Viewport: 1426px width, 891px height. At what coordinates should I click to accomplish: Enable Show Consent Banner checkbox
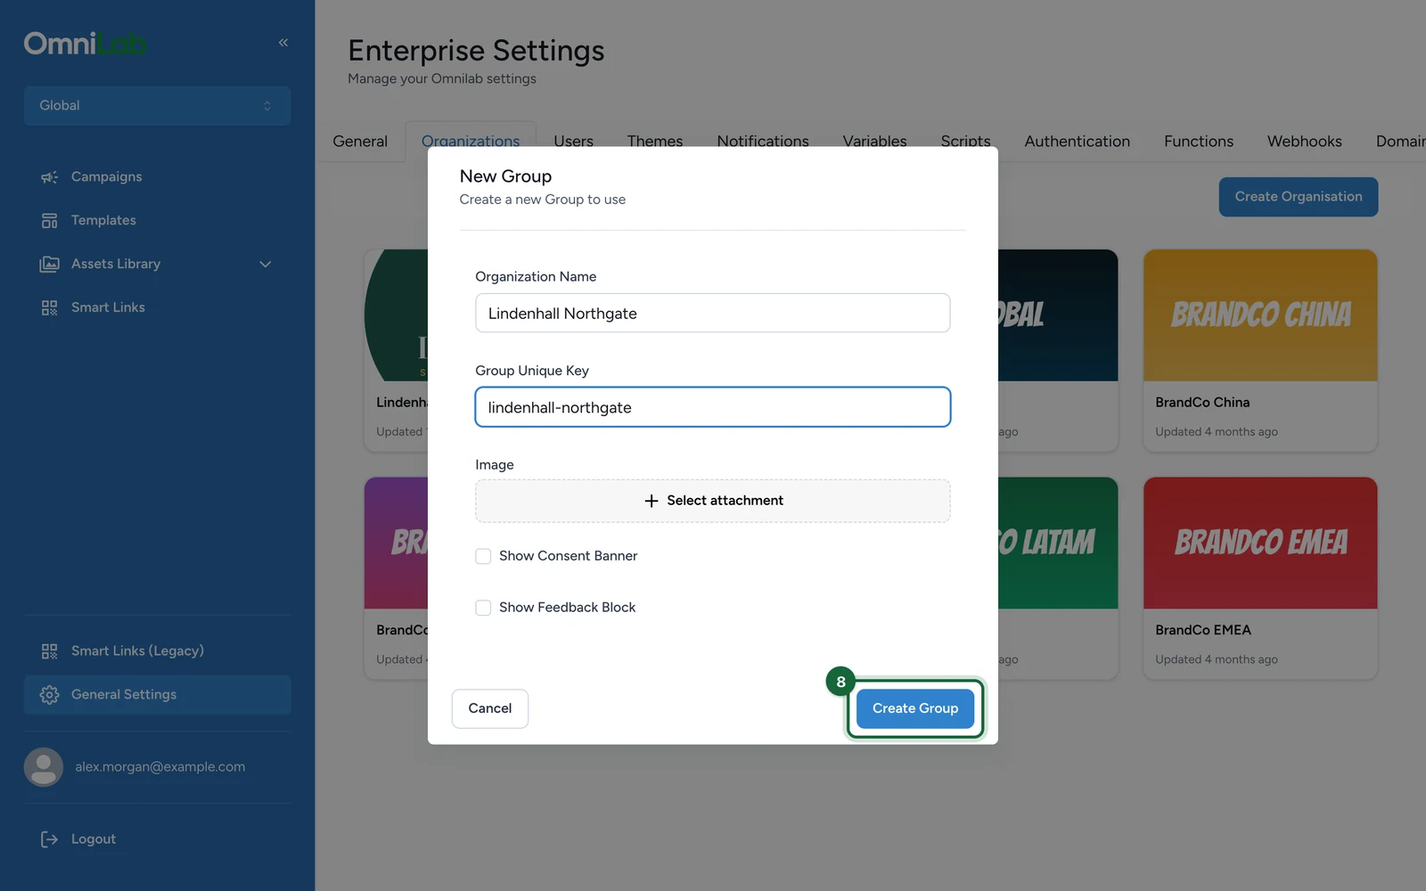[483, 556]
